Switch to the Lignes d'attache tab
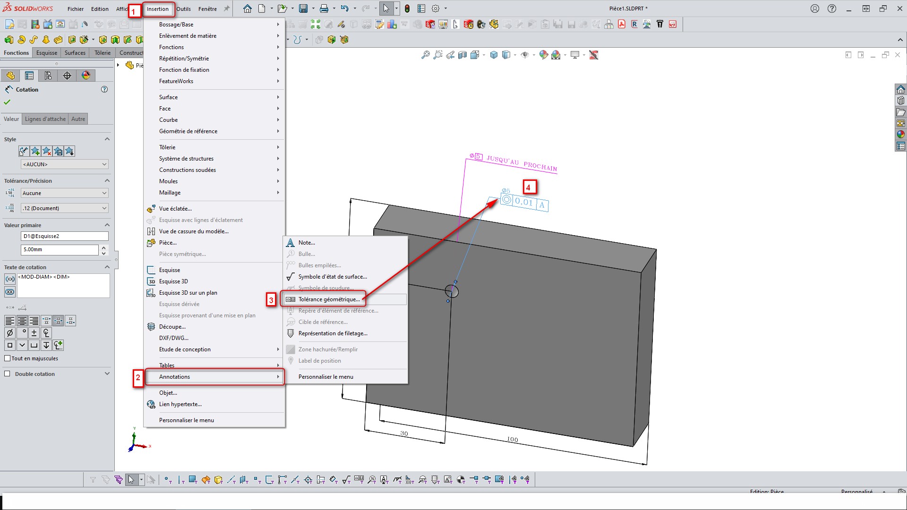This screenshot has height=510, width=907. click(x=45, y=119)
